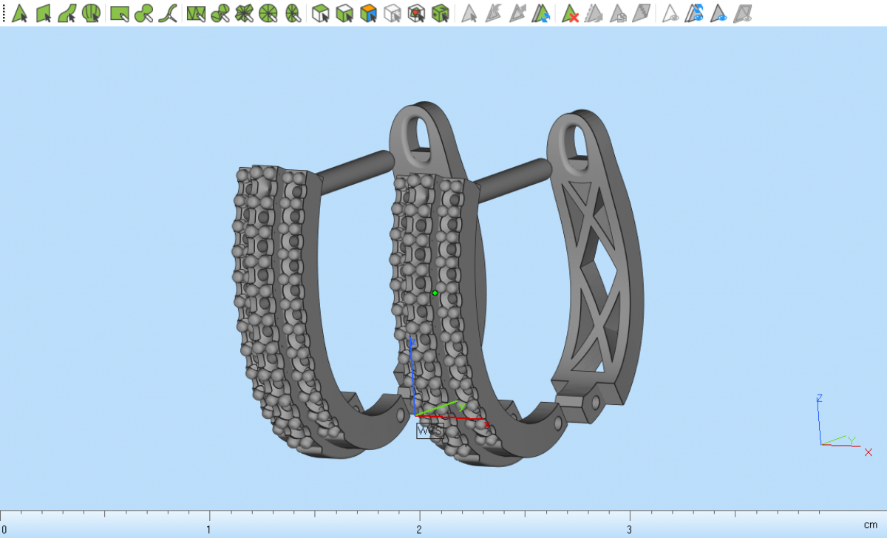Viewport: 887px width, 538px height.
Task: Click the toolbar's dotted drag handle
Action: 4,13
